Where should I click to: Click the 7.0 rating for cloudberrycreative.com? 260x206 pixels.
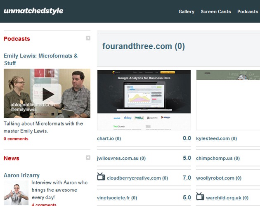187,178
